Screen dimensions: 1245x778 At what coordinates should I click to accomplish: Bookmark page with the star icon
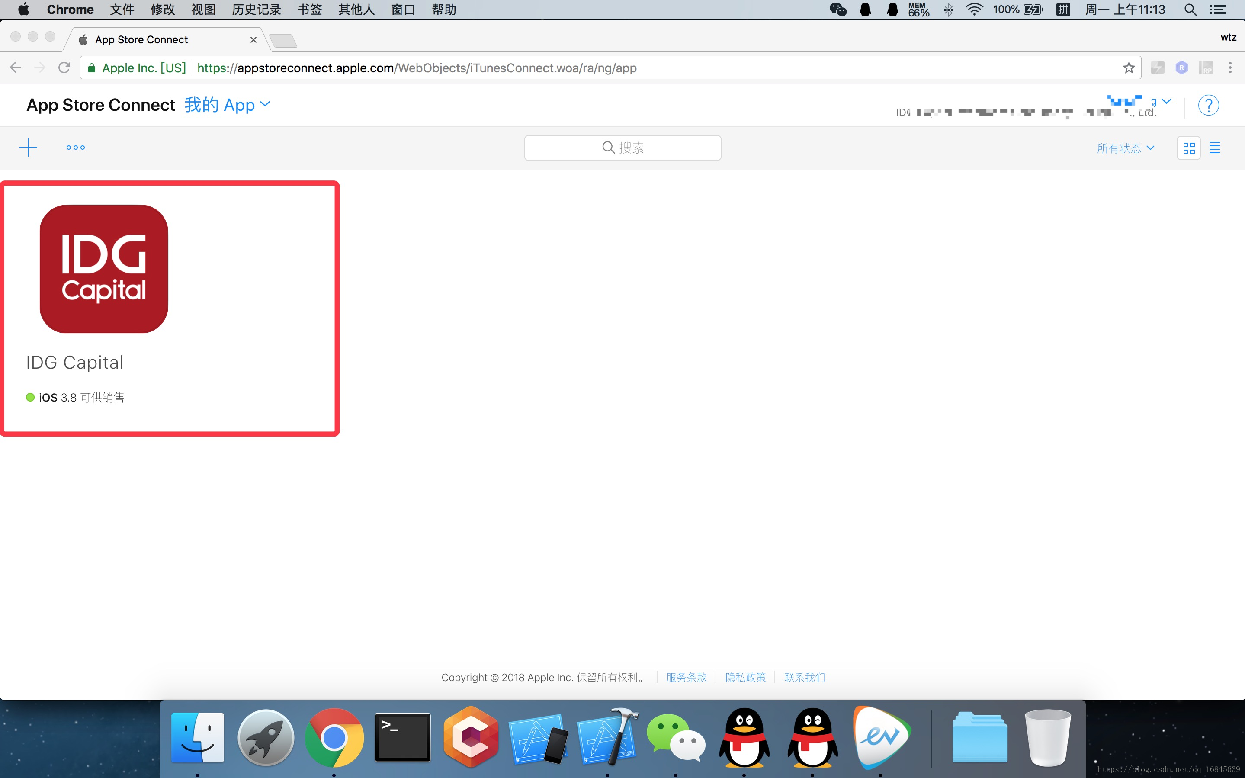pyautogui.click(x=1128, y=68)
